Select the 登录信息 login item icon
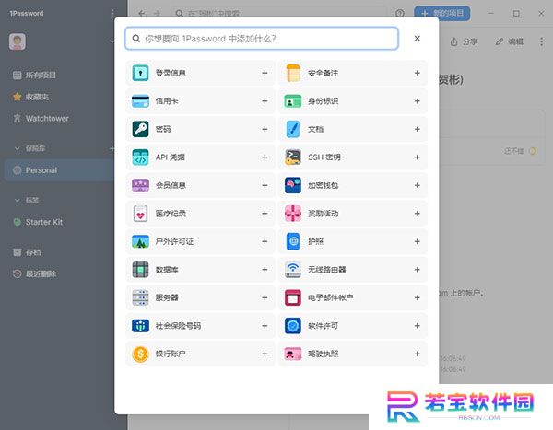 click(140, 73)
